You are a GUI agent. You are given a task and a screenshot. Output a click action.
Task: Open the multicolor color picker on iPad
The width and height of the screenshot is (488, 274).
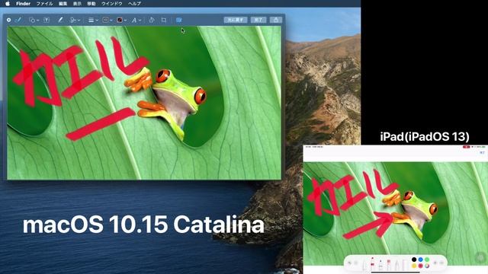[427, 266]
